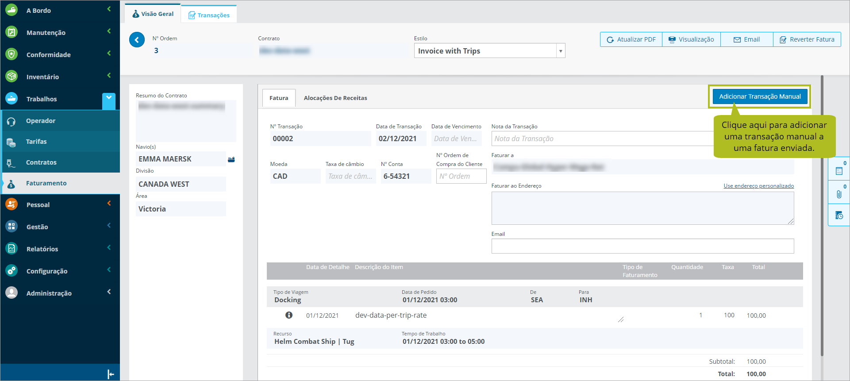The height and width of the screenshot is (381, 850).
Task: Expand the Manutenção sidebar menu
Action: (x=46, y=33)
